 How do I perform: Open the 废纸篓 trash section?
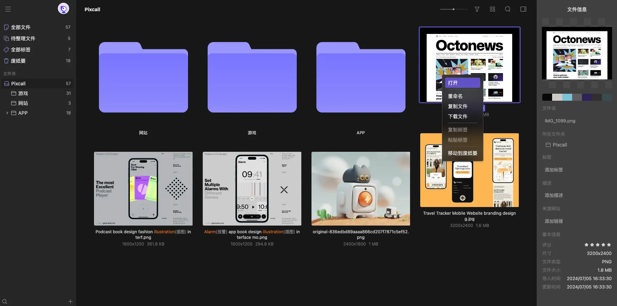(18, 61)
